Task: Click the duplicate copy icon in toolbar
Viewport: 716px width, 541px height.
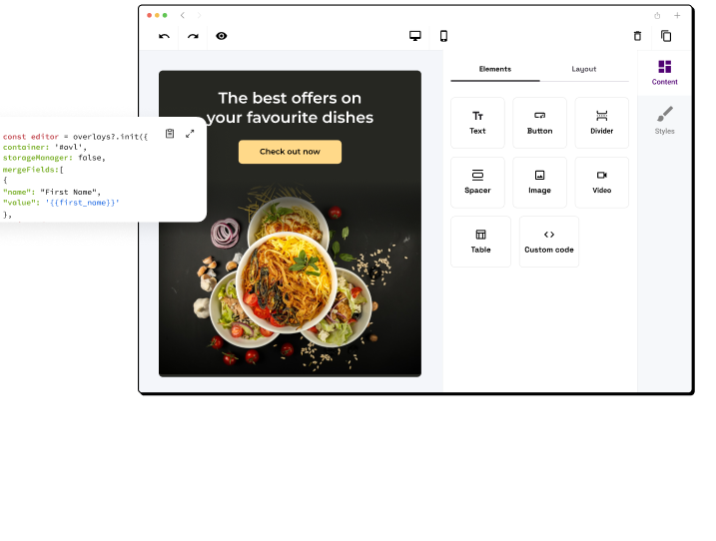Action: coord(666,36)
